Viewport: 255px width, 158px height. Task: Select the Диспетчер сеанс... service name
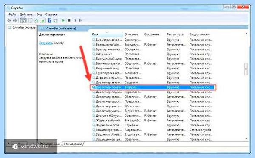pyautogui.click(x=109, y=97)
